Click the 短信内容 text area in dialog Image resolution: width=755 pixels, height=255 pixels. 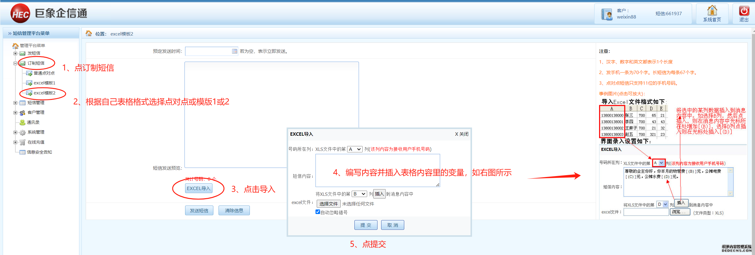point(377,170)
